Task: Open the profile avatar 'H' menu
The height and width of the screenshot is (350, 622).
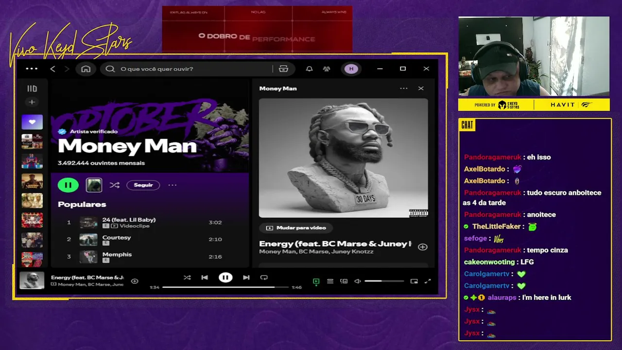Action: (x=351, y=69)
